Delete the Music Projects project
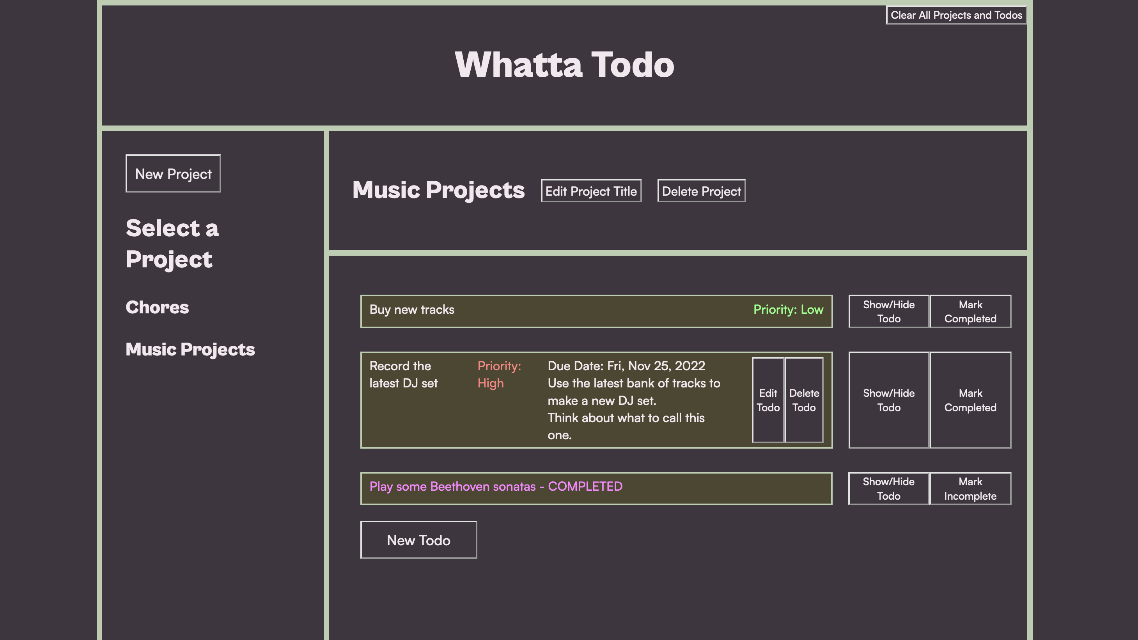1138x640 pixels. click(701, 190)
